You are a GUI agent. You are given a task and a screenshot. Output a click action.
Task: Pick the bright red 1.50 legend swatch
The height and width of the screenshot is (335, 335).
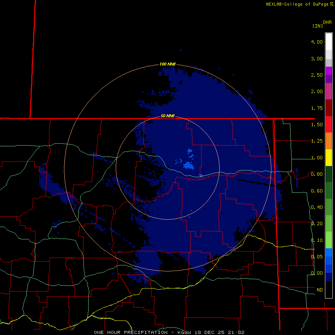click(329, 124)
